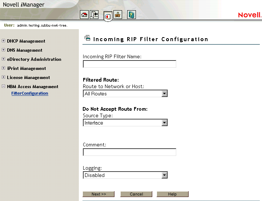
Task: Click the Novell iManager title text
Action: click(24, 4)
